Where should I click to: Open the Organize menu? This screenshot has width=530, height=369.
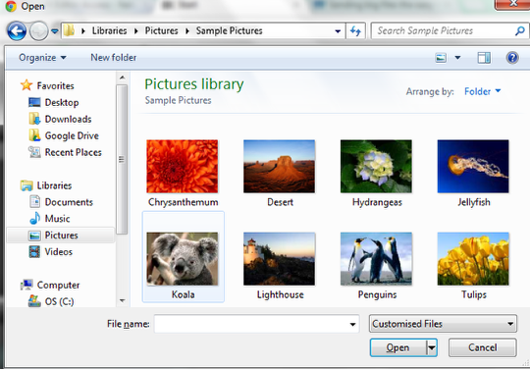[42, 58]
